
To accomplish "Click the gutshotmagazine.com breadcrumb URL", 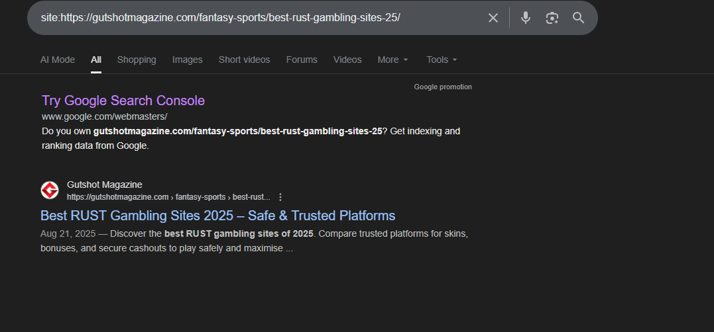I will pyautogui.click(x=168, y=197).
